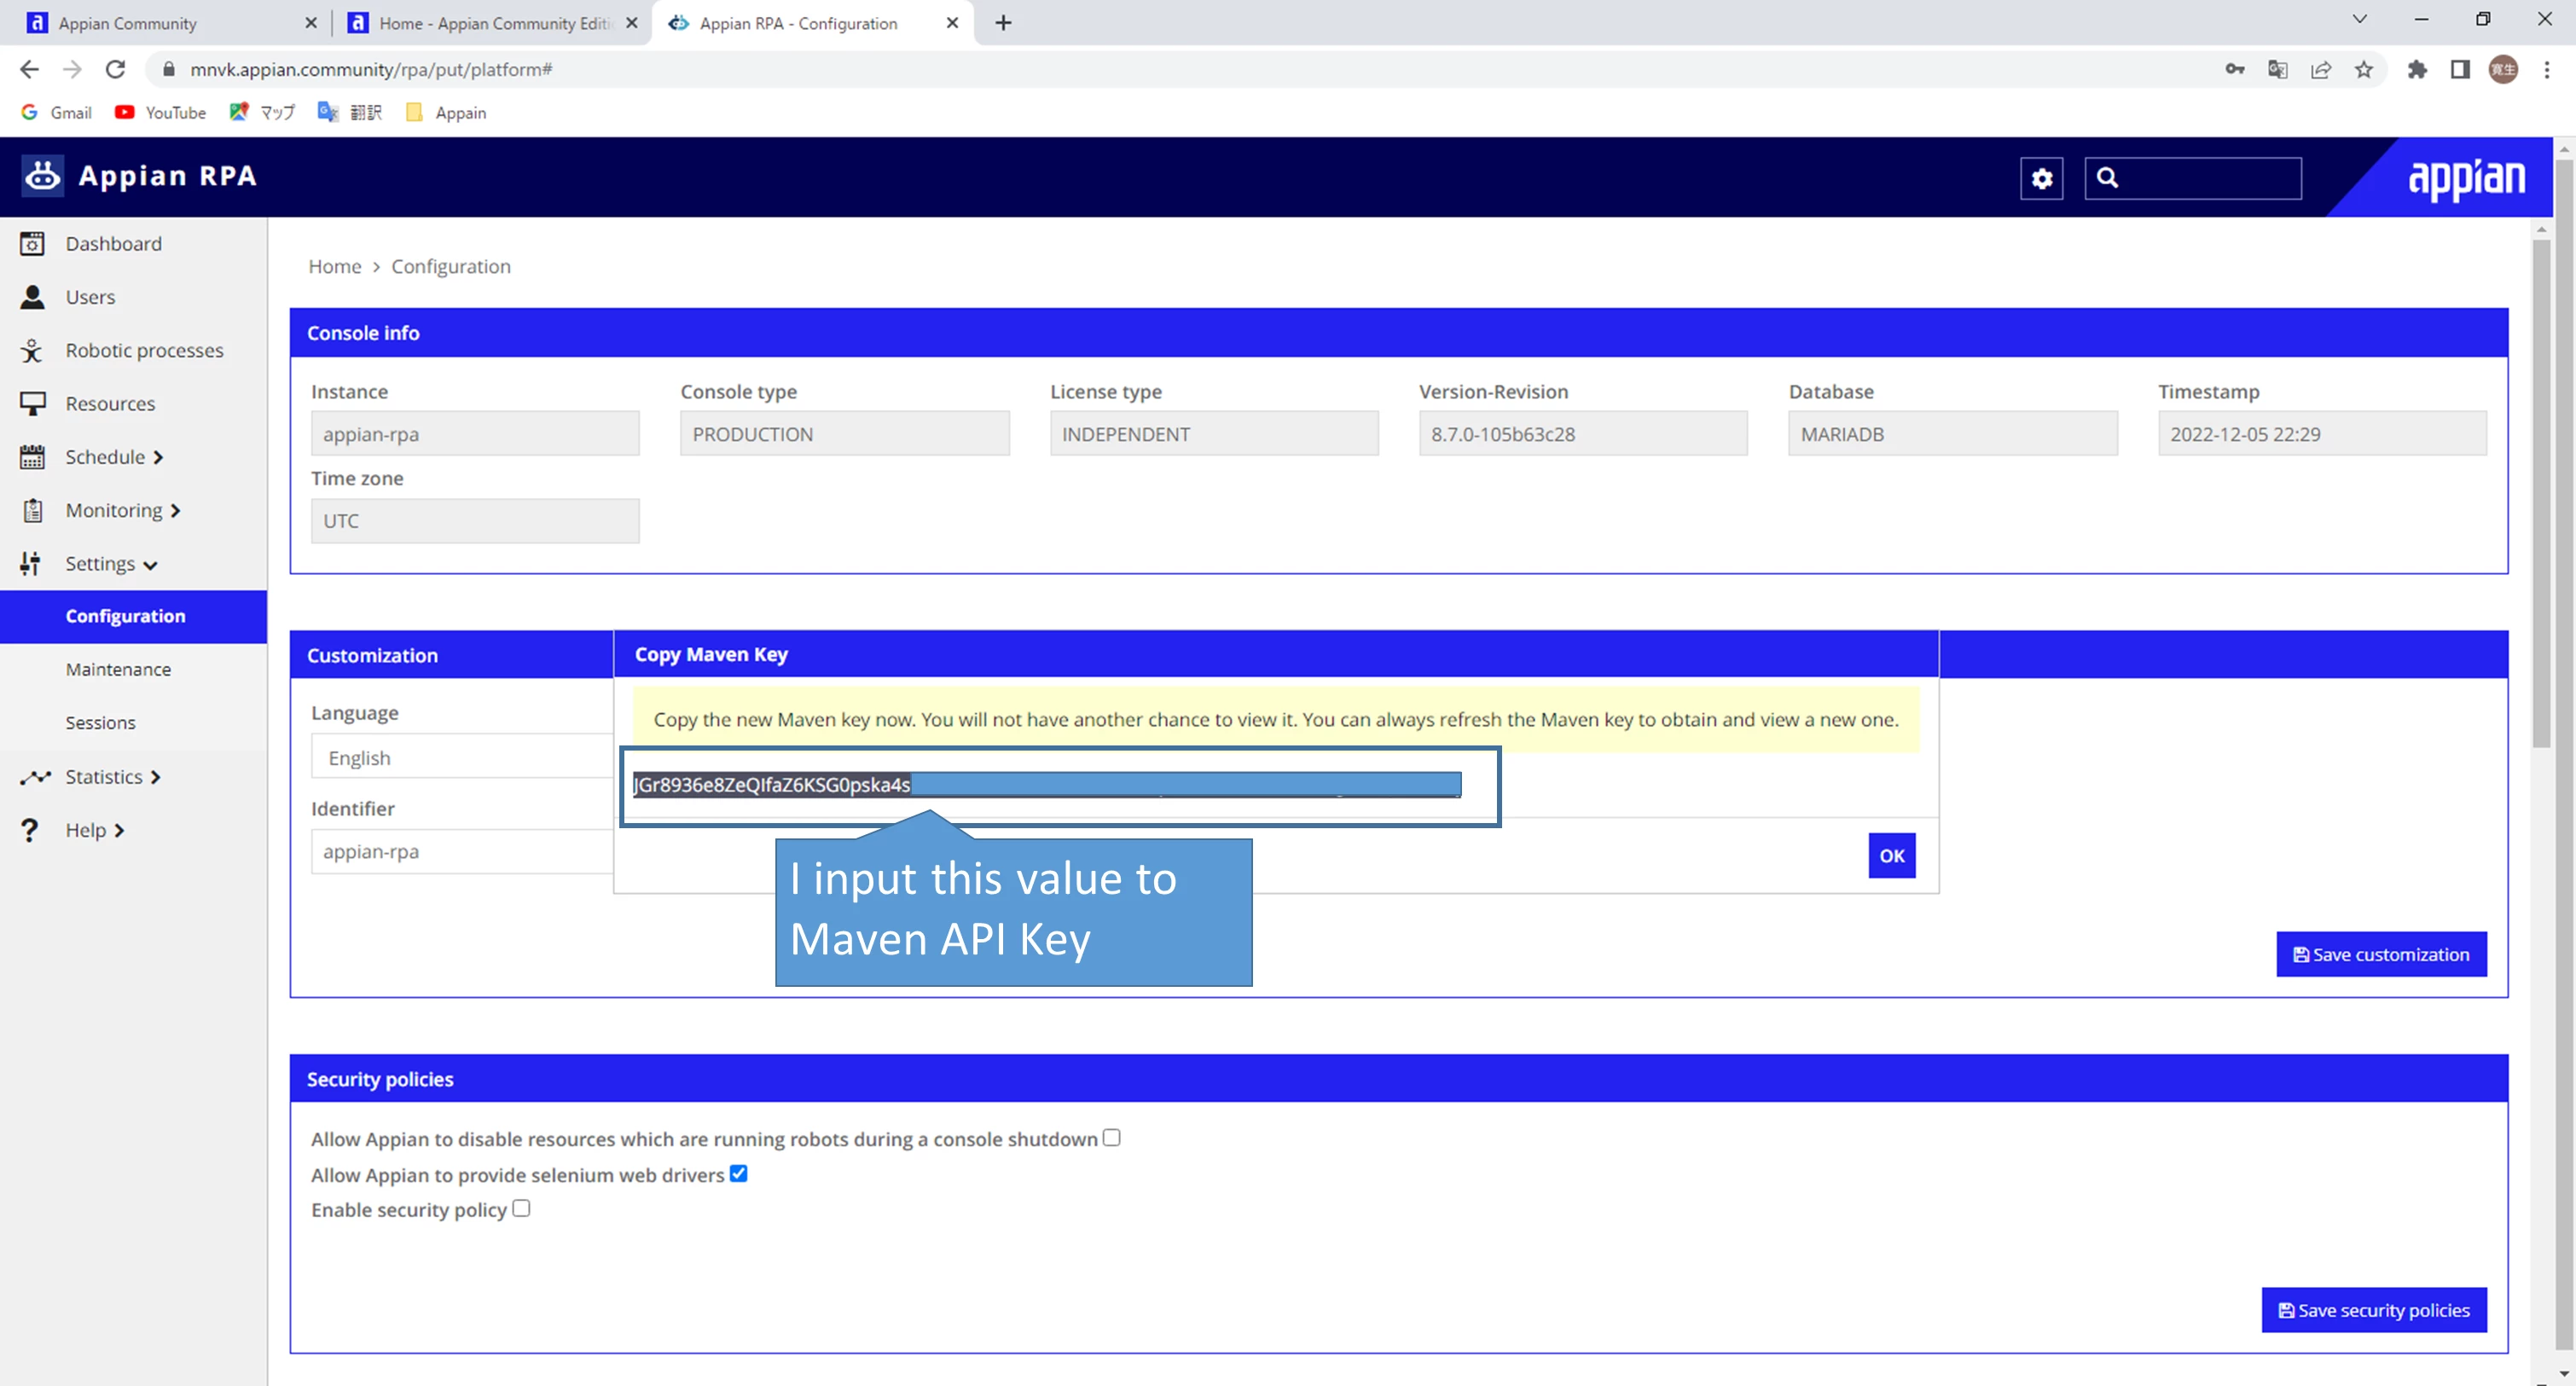Screen dimensions: 2576x1386
Task: Click the Statistics graph icon
Action: [35, 777]
